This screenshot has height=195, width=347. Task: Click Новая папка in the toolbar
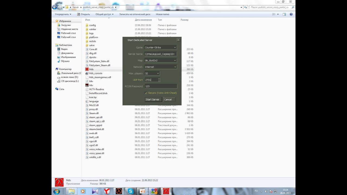[x=162, y=14]
